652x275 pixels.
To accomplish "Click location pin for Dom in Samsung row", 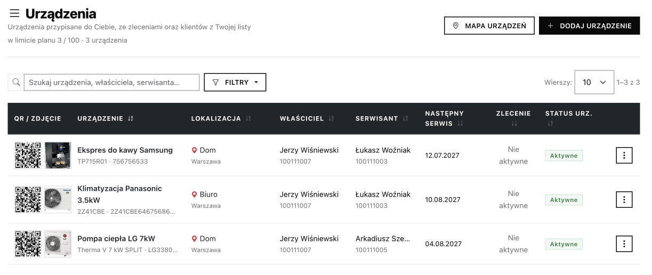I will (195, 150).
